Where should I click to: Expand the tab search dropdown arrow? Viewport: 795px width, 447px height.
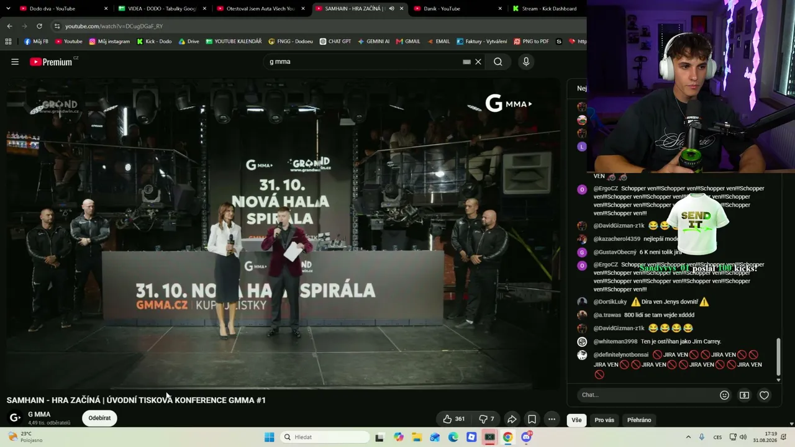pos(8,9)
